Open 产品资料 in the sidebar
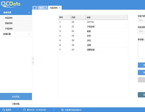This screenshot has height=112, width=145. (x=9, y=29)
